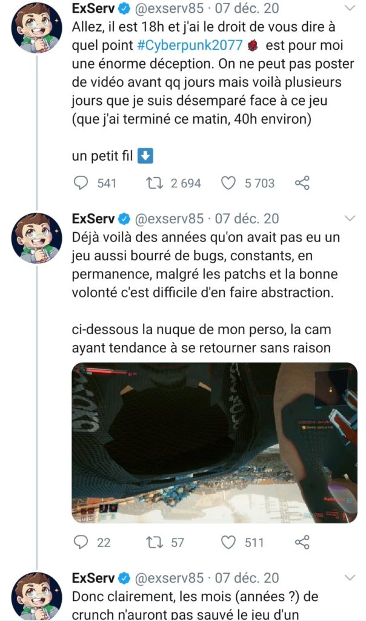Viewport: 366px width, 621px height.
Task: Open the 07 déc. 20 timestamp on the second tweet
Action: (247, 218)
